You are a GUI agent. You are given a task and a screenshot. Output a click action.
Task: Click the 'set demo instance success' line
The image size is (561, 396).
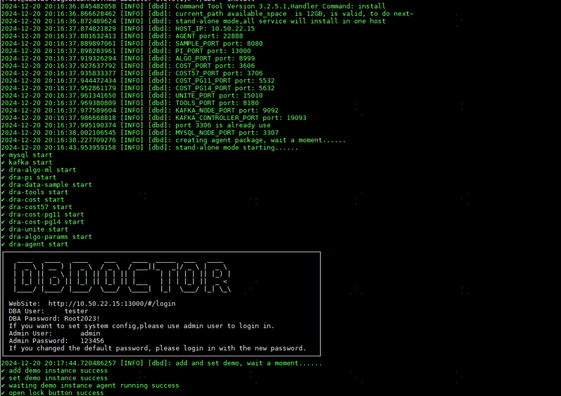55,378
